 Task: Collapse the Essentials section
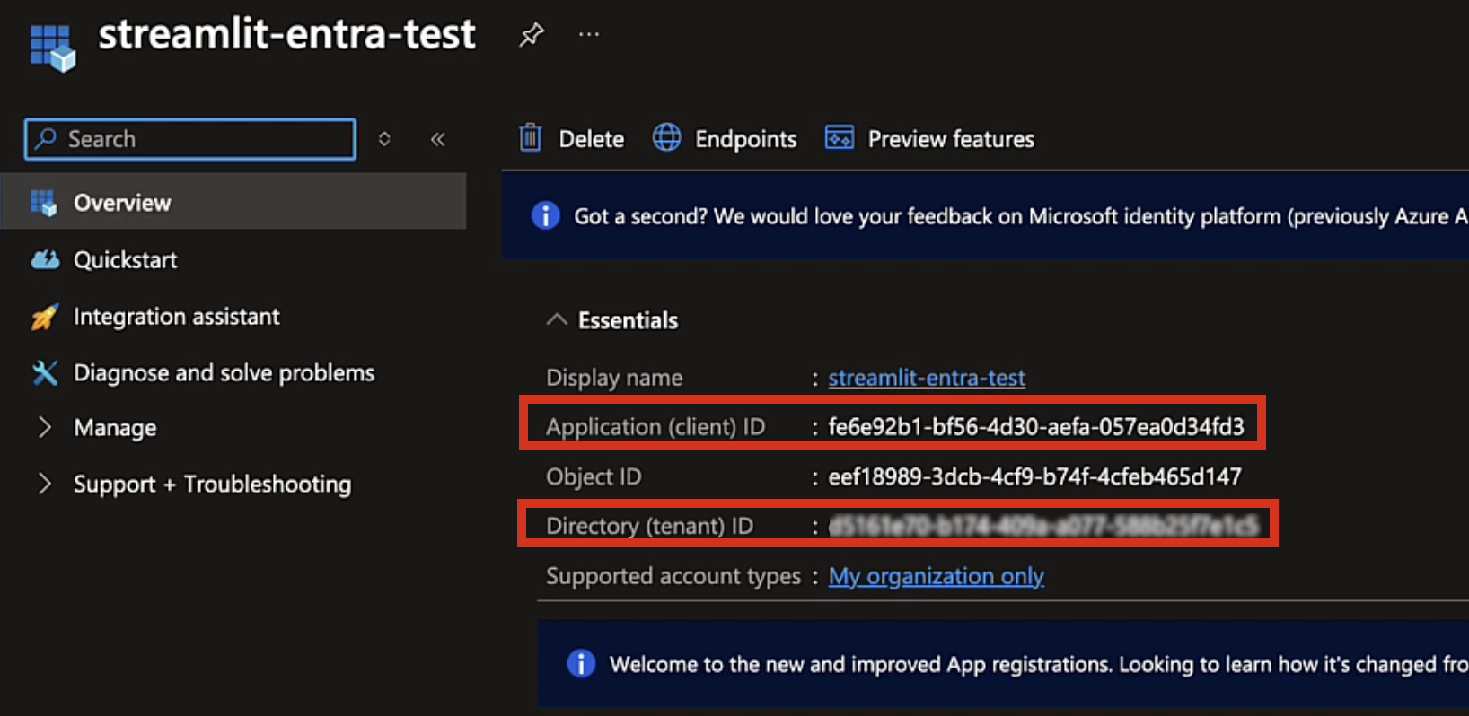click(x=557, y=320)
